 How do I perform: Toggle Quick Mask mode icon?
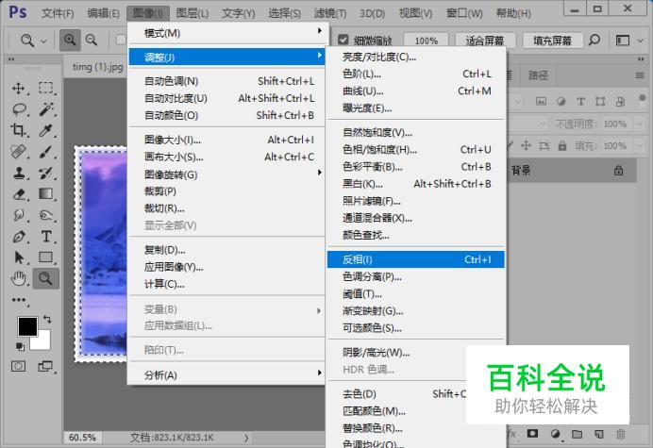click(18, 366)
